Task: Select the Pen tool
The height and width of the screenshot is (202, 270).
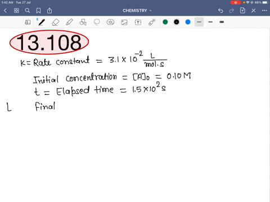Action: (x=42, y=22)
